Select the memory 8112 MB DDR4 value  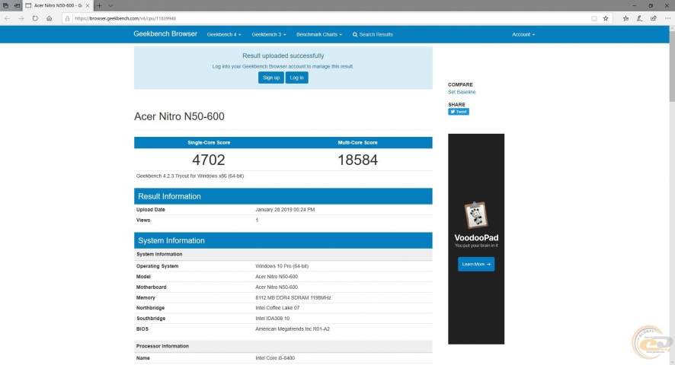pyautogui.click(x=293, y=297)
